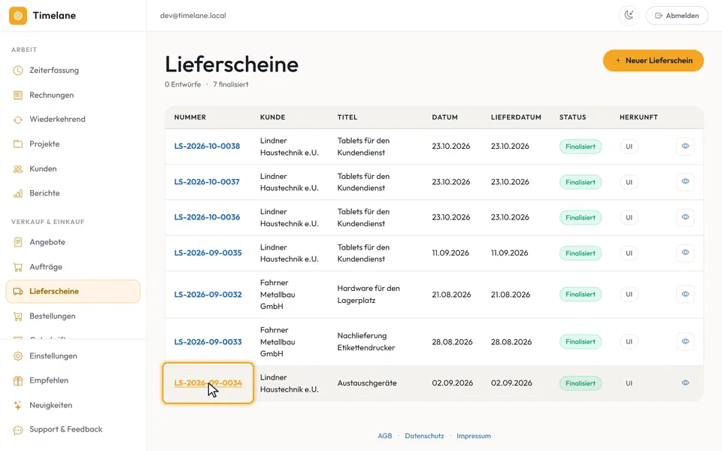Open Berichte reports page
This screenshot has height=451, width=722.
coord(73,193)
